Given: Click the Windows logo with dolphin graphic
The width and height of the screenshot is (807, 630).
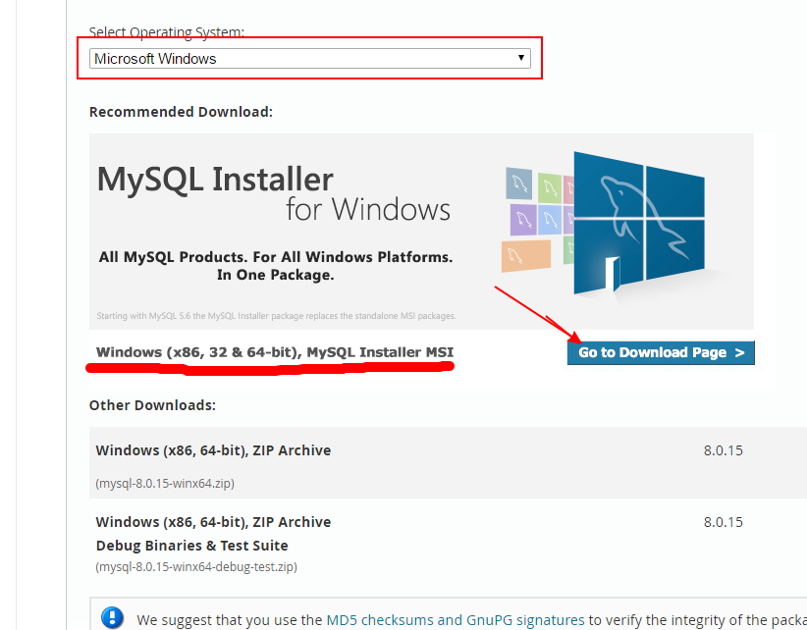Looking at the screenshot, I should click(639, 223).
